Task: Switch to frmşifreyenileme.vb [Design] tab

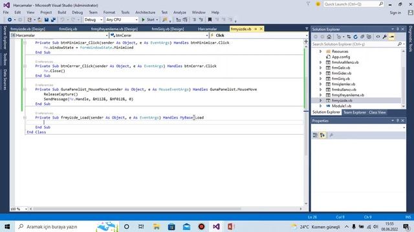Action: (114, 29)
